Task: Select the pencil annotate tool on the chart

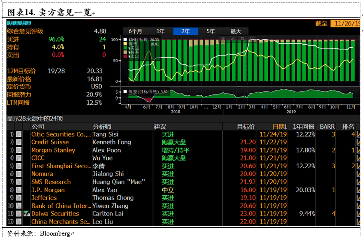Action: click(233, 39)
